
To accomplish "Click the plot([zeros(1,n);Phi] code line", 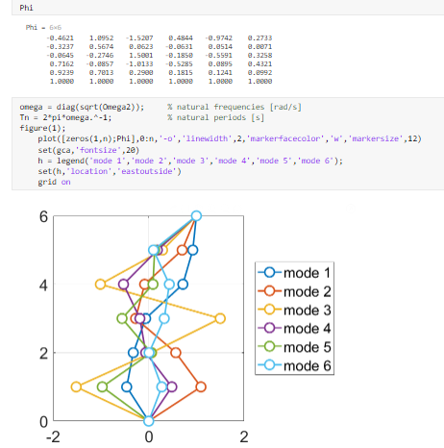I will (x=230, y=138).
